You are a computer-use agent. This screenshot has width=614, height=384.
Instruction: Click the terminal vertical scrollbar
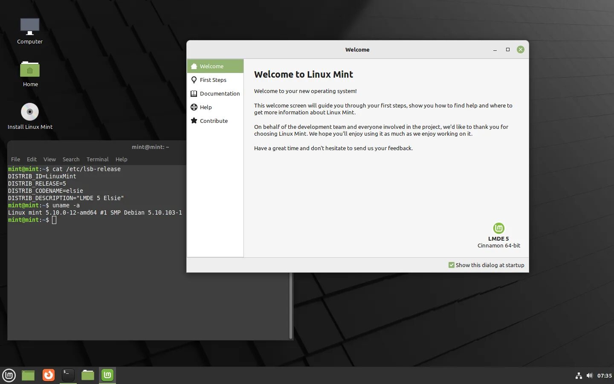(291, 305)
